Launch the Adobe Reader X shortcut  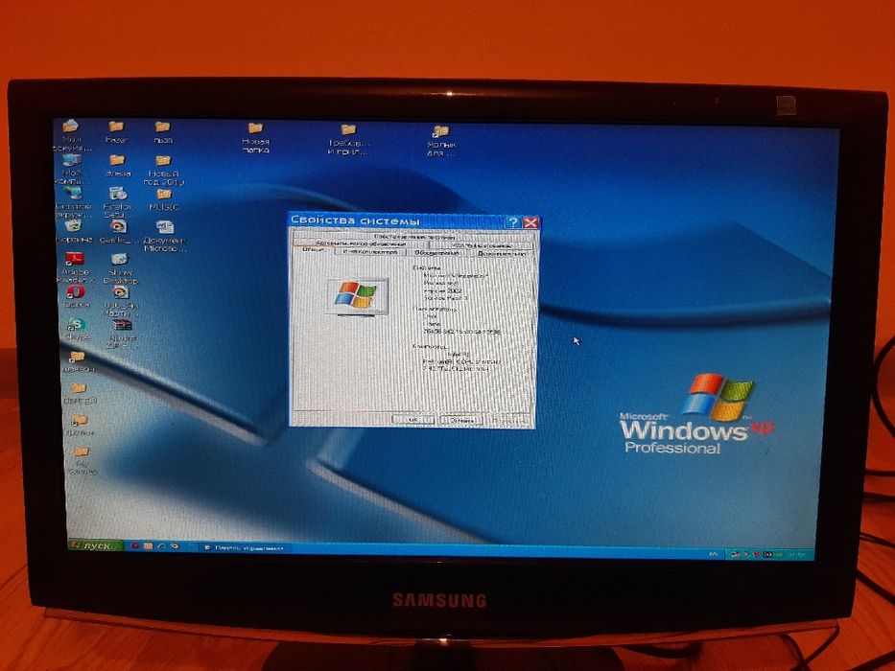[75, 267]
